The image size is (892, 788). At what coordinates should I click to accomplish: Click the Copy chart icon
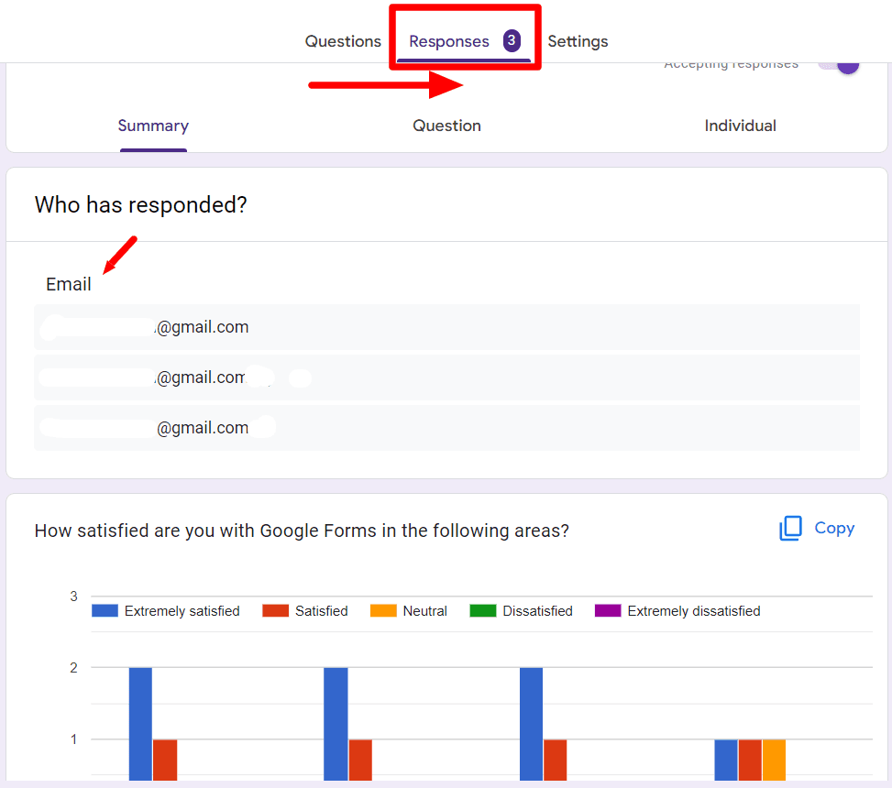tap(790, 528)
